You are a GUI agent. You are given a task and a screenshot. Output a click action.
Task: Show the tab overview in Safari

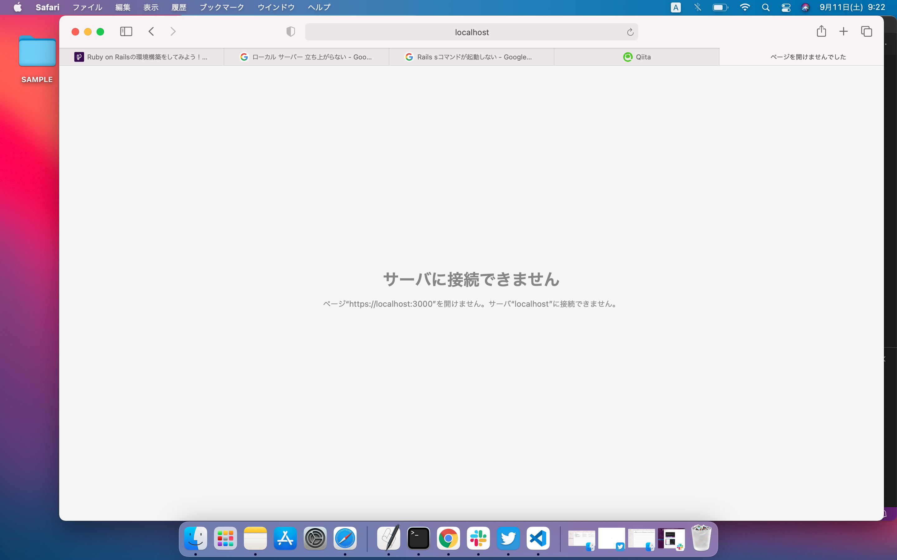pos(866,31)
